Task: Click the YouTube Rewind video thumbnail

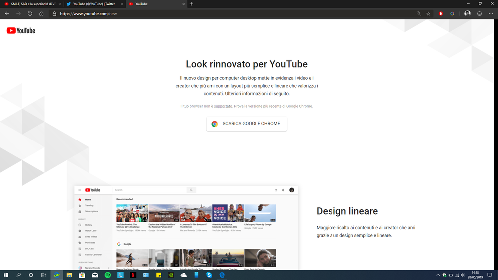Action: point(132,213)
